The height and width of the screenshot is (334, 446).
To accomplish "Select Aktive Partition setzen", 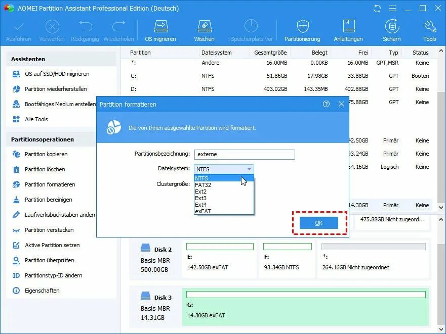I will tap(47, 245).
